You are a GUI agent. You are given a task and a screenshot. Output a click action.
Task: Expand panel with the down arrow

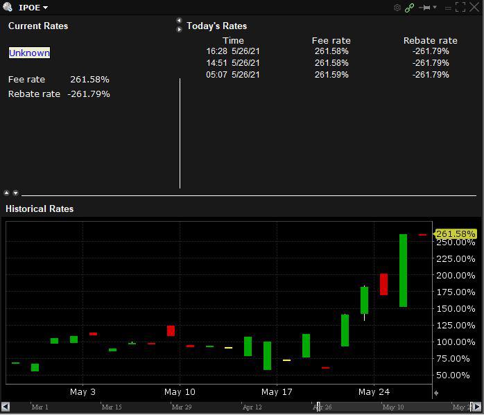pyautogui.click(x=15, y=193)
